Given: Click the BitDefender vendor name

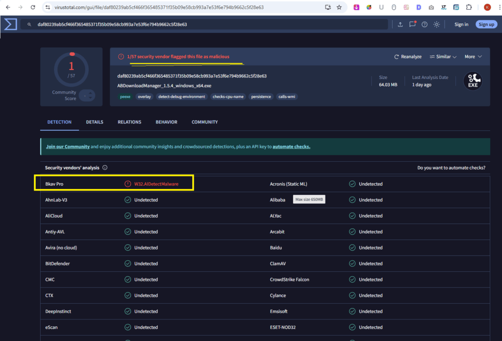Looking at the screenshot, I should (57, 264).
